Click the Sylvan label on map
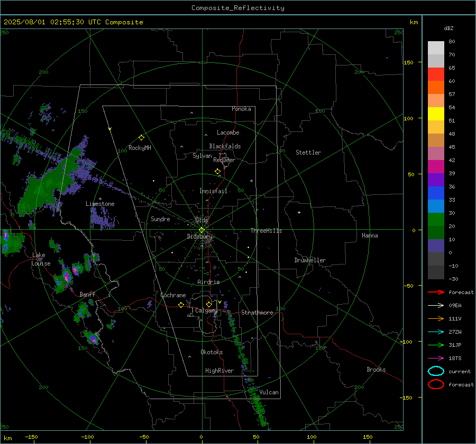The width and height of the screenshot is (476, 444). pos(202,156)
